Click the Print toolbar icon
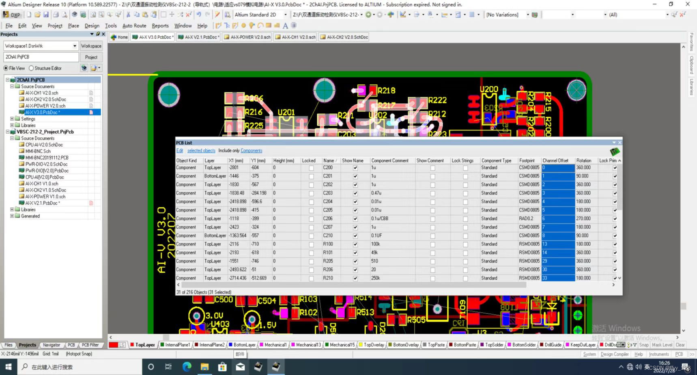The width and height of the screenshot is (697, 375). point(56,15)
